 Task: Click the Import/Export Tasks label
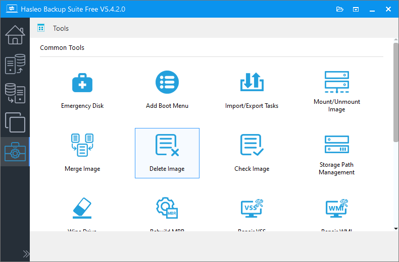(252, 106)
